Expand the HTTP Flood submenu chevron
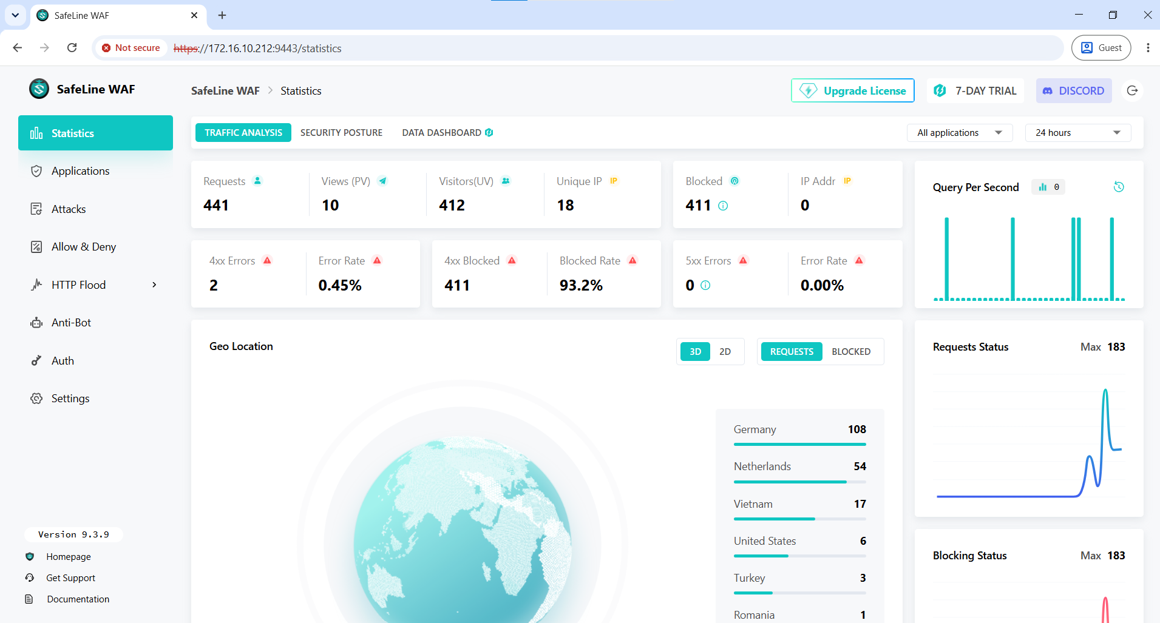1160x623 pixels. click(154, 285)
